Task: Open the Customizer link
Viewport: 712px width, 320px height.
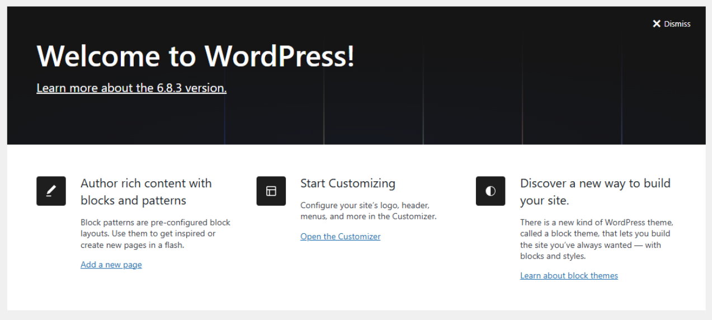Action: (340, 237)
